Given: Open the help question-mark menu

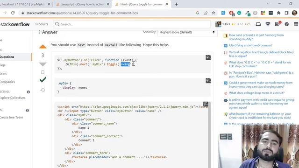Looking at the screenshot, I should 286,24.
